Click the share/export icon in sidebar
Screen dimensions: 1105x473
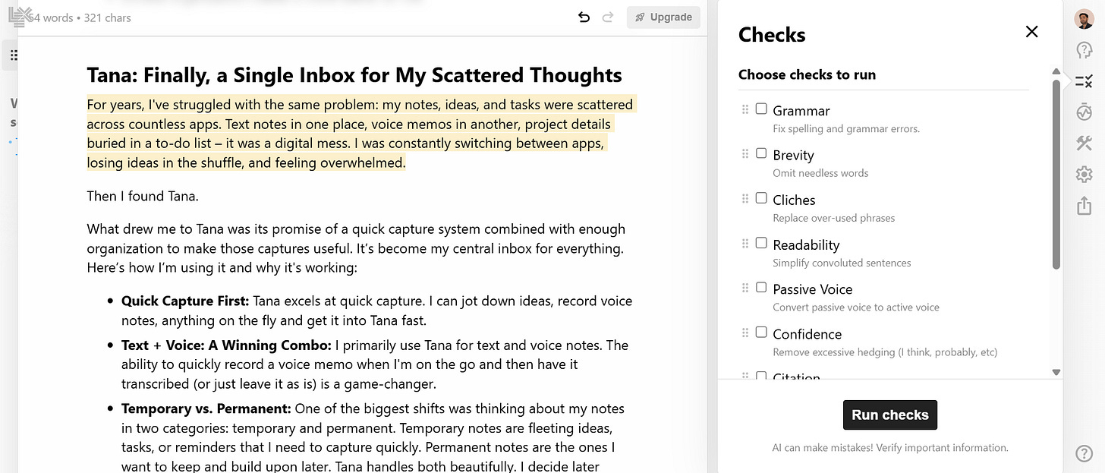[1085, 206]
